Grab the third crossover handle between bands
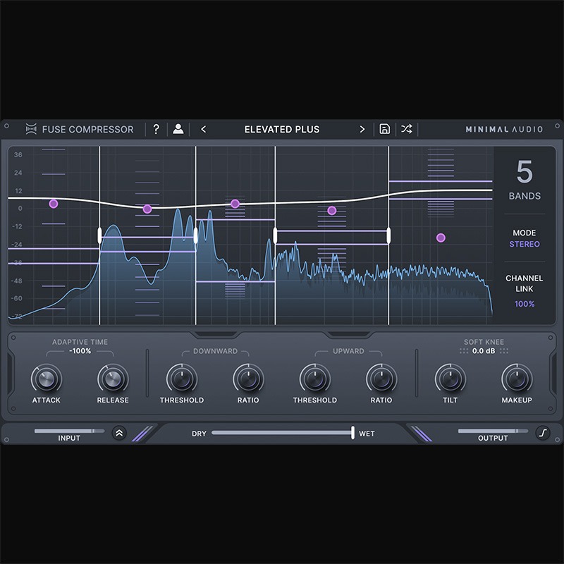The width and height of the screenshot is (564, 564). click(x=275, y=235)
